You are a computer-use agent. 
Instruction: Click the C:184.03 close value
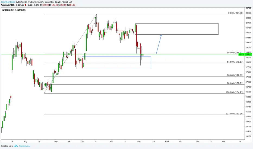pyautogui.click(x=71, y=5)
